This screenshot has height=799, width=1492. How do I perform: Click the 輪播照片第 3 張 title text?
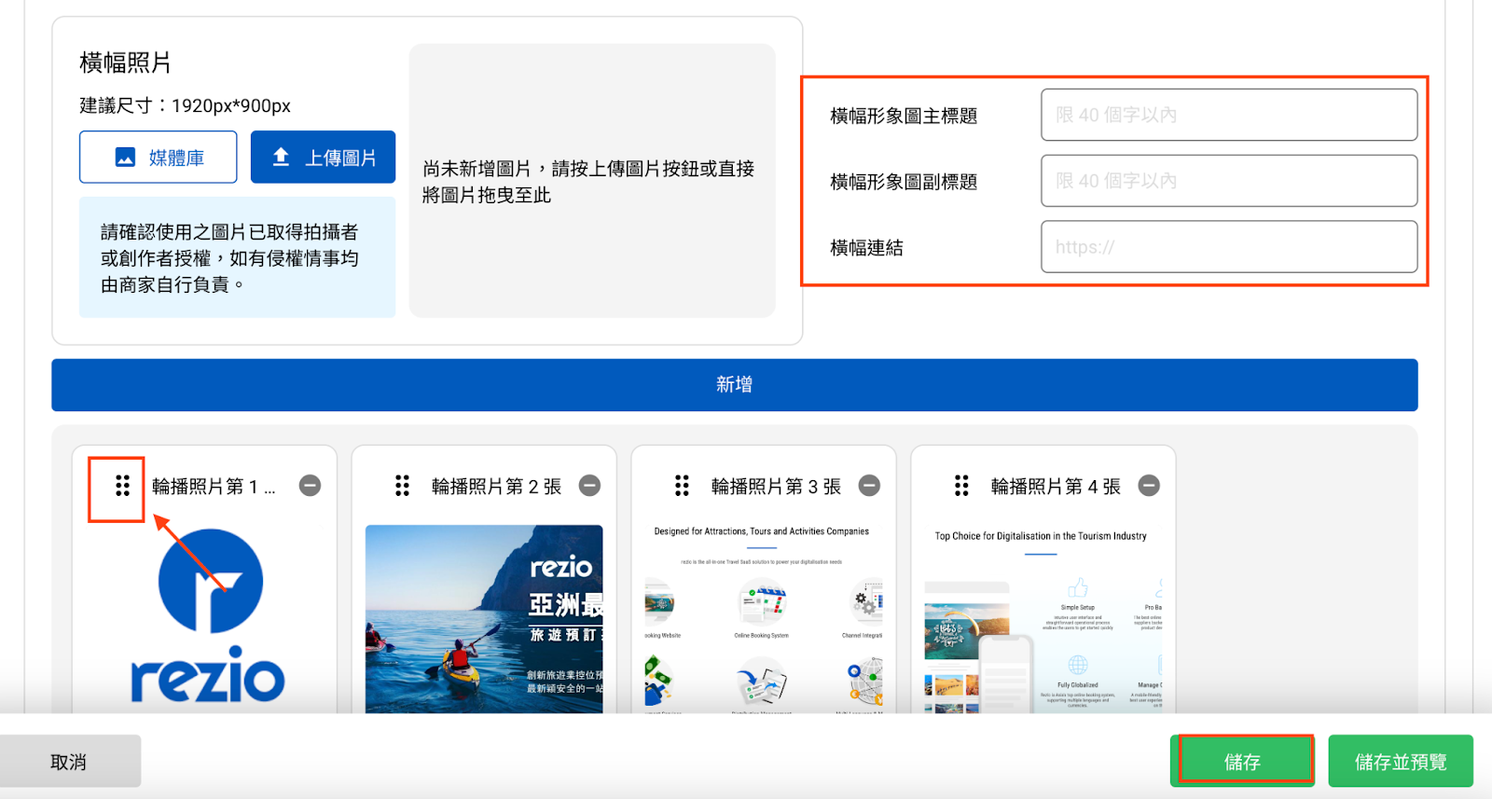[x=777, y=487]
